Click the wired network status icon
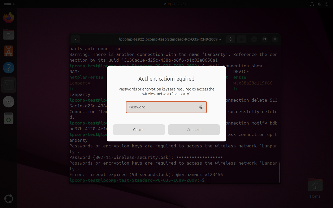 tap(312, 4)
